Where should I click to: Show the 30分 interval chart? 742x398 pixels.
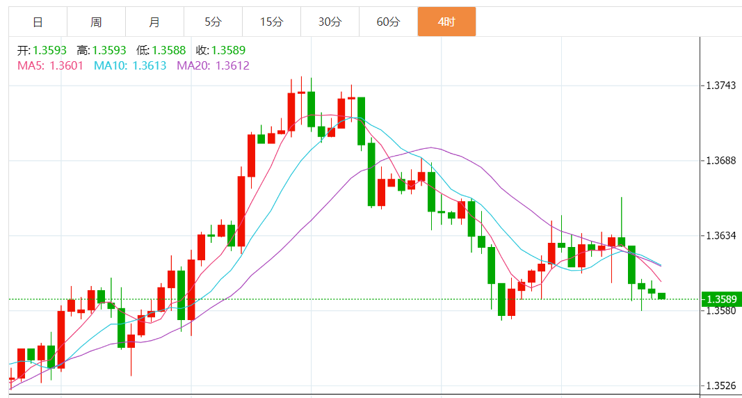tap(330, 22)
